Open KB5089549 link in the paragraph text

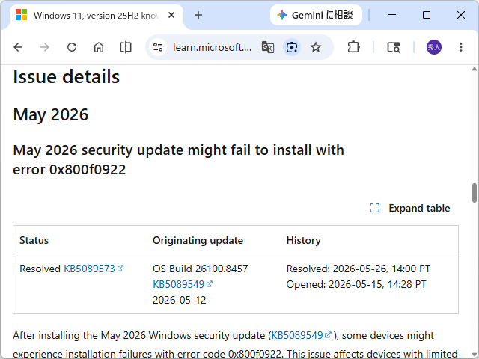click(x=301, y=335)
